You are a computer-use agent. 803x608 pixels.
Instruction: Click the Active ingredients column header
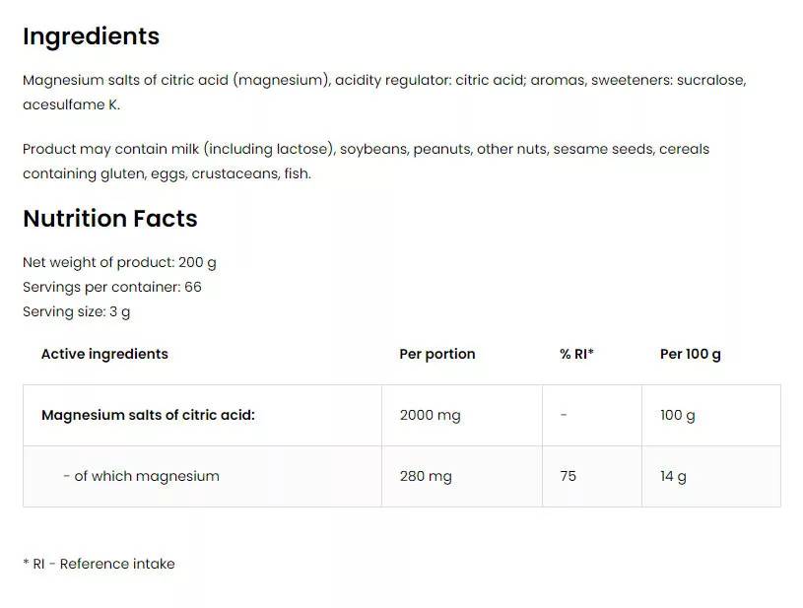(104, 354)
